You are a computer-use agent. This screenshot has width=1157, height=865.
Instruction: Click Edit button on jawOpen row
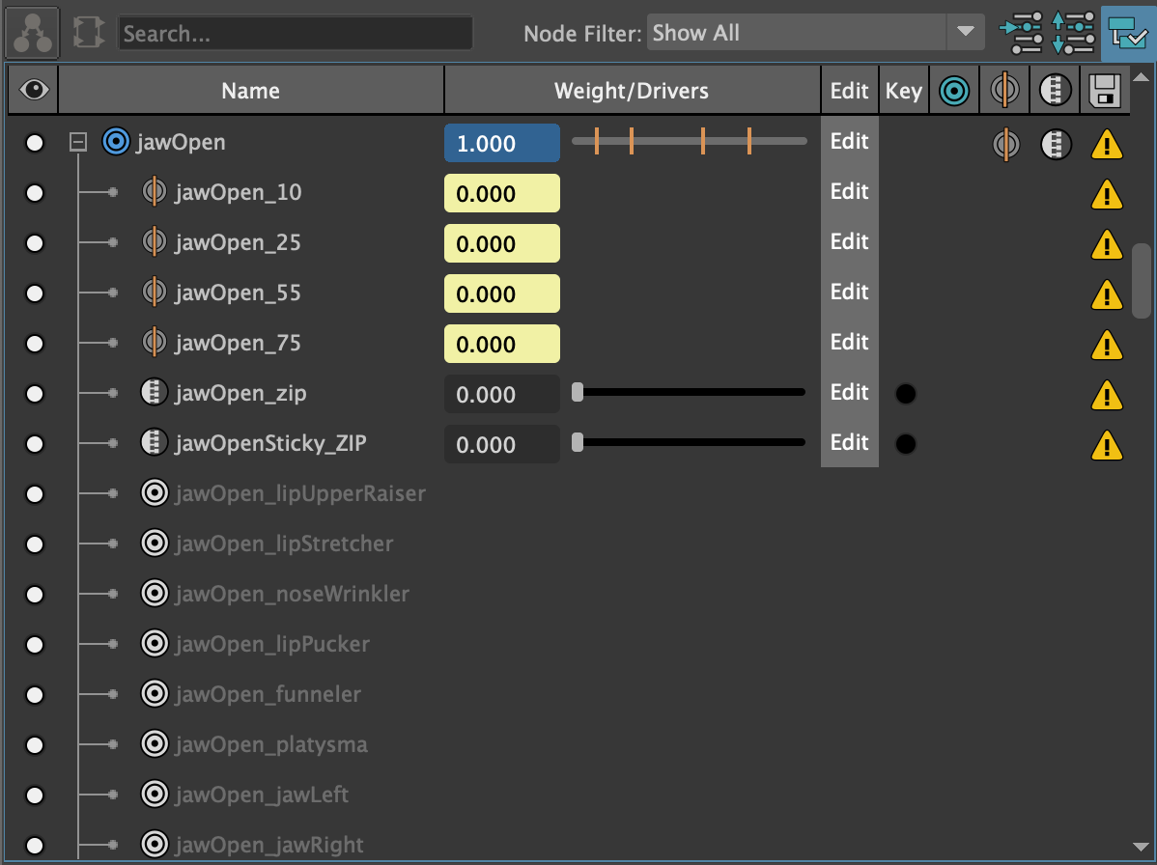point(849,141)
